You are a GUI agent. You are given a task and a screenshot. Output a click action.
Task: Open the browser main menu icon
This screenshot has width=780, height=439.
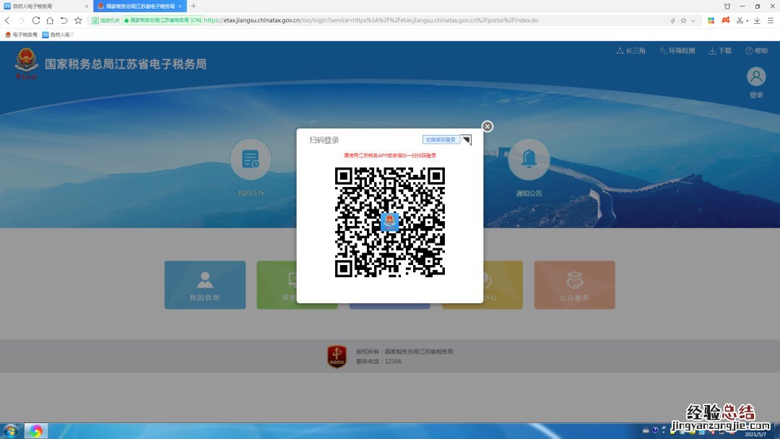[770, 20]
